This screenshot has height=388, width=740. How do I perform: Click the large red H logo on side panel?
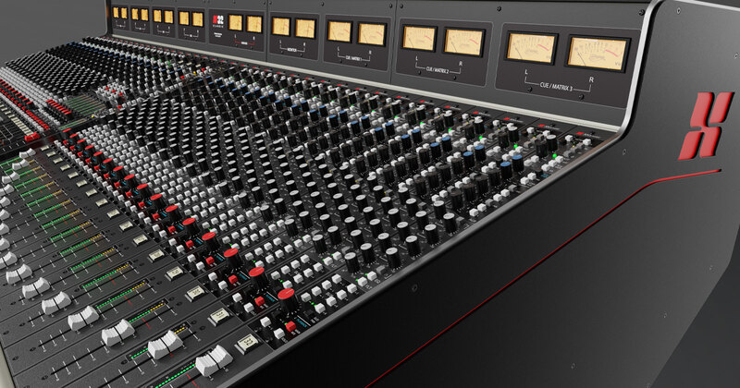tap(705, 125)
